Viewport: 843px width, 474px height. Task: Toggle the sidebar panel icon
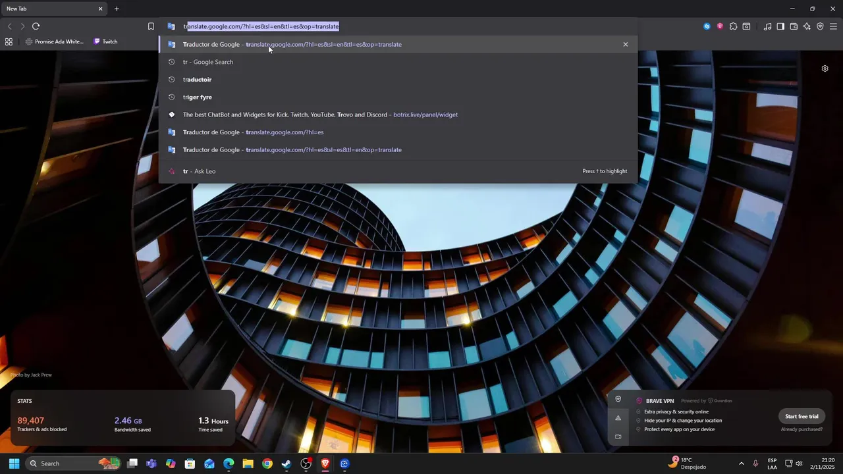[780, 26]
